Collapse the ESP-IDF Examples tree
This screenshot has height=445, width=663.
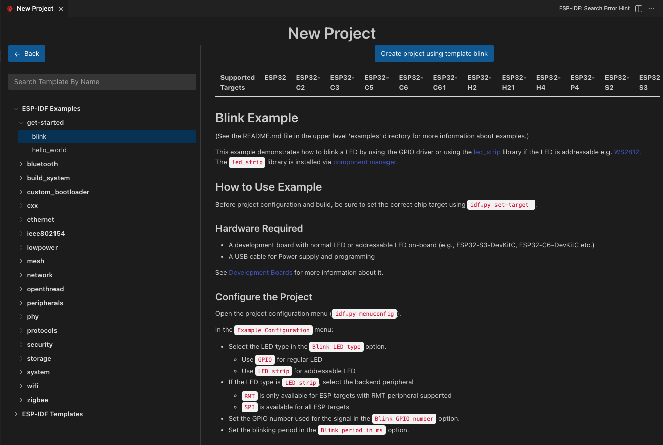(16, 108)
